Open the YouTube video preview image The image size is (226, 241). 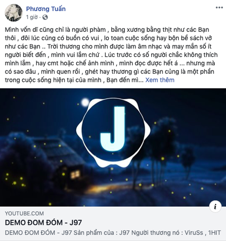click(113, 147)
